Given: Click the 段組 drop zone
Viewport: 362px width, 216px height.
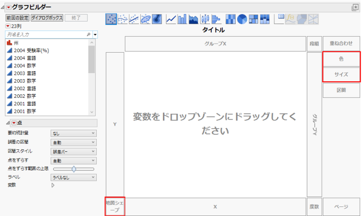Looking at the screenshot, I should [314, 44].
